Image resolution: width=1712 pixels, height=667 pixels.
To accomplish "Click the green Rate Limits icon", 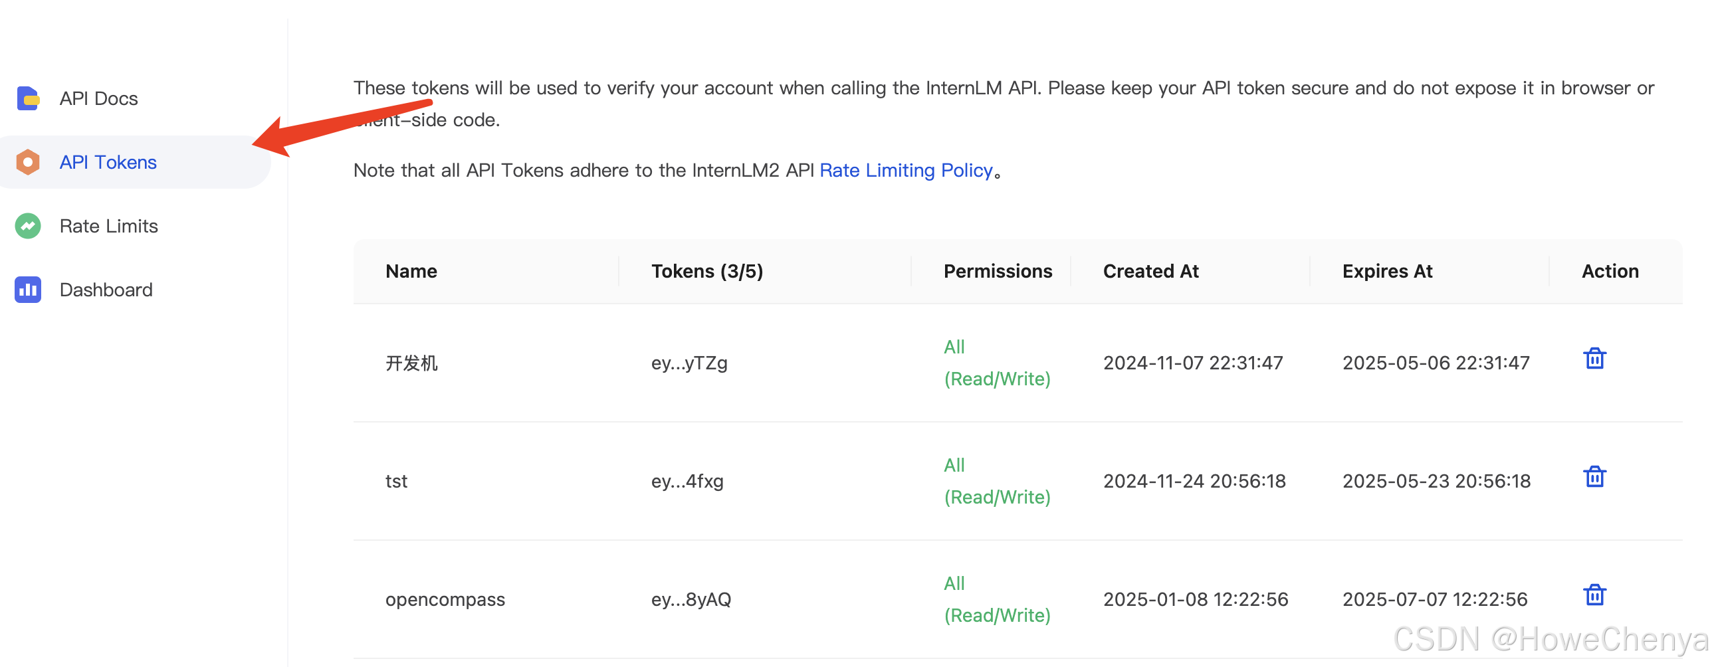I will (28, 226).
